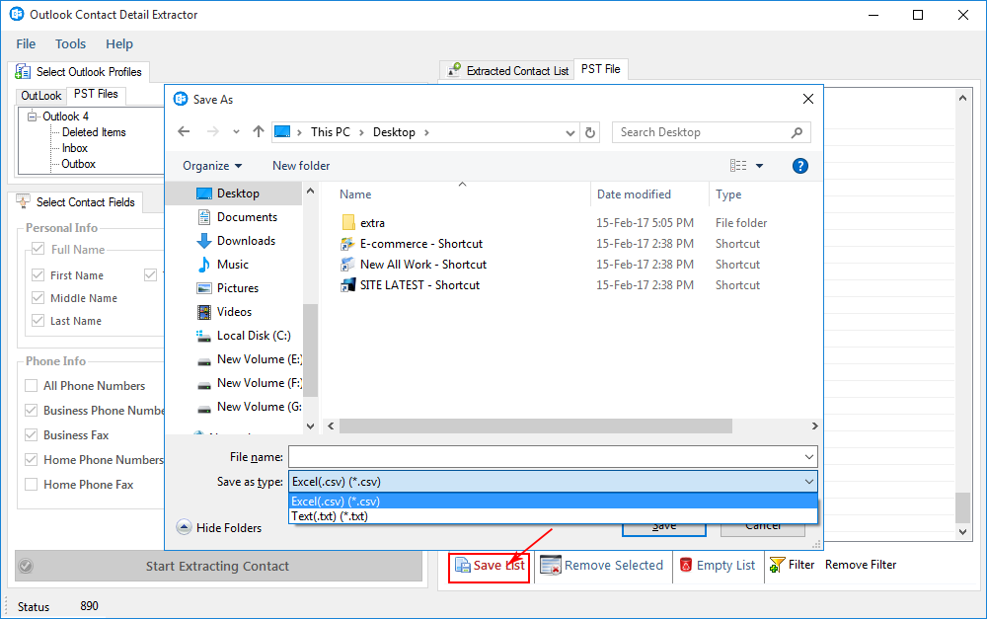Open the File menu

tap(26, 44)
